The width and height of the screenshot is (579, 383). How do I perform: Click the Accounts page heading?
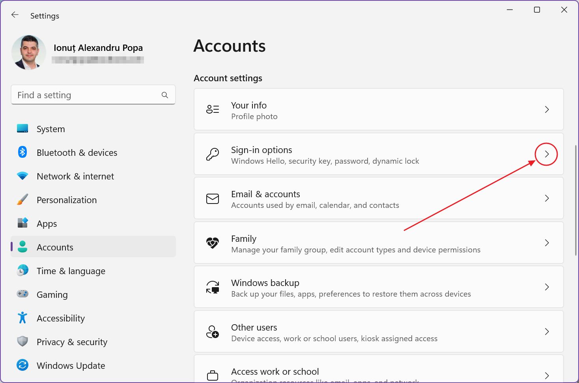[230, 46]
